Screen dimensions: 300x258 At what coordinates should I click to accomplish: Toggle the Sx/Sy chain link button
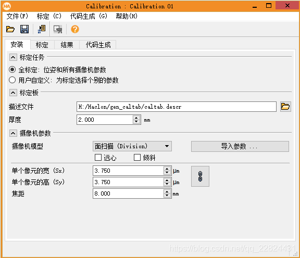coord(200,176)
